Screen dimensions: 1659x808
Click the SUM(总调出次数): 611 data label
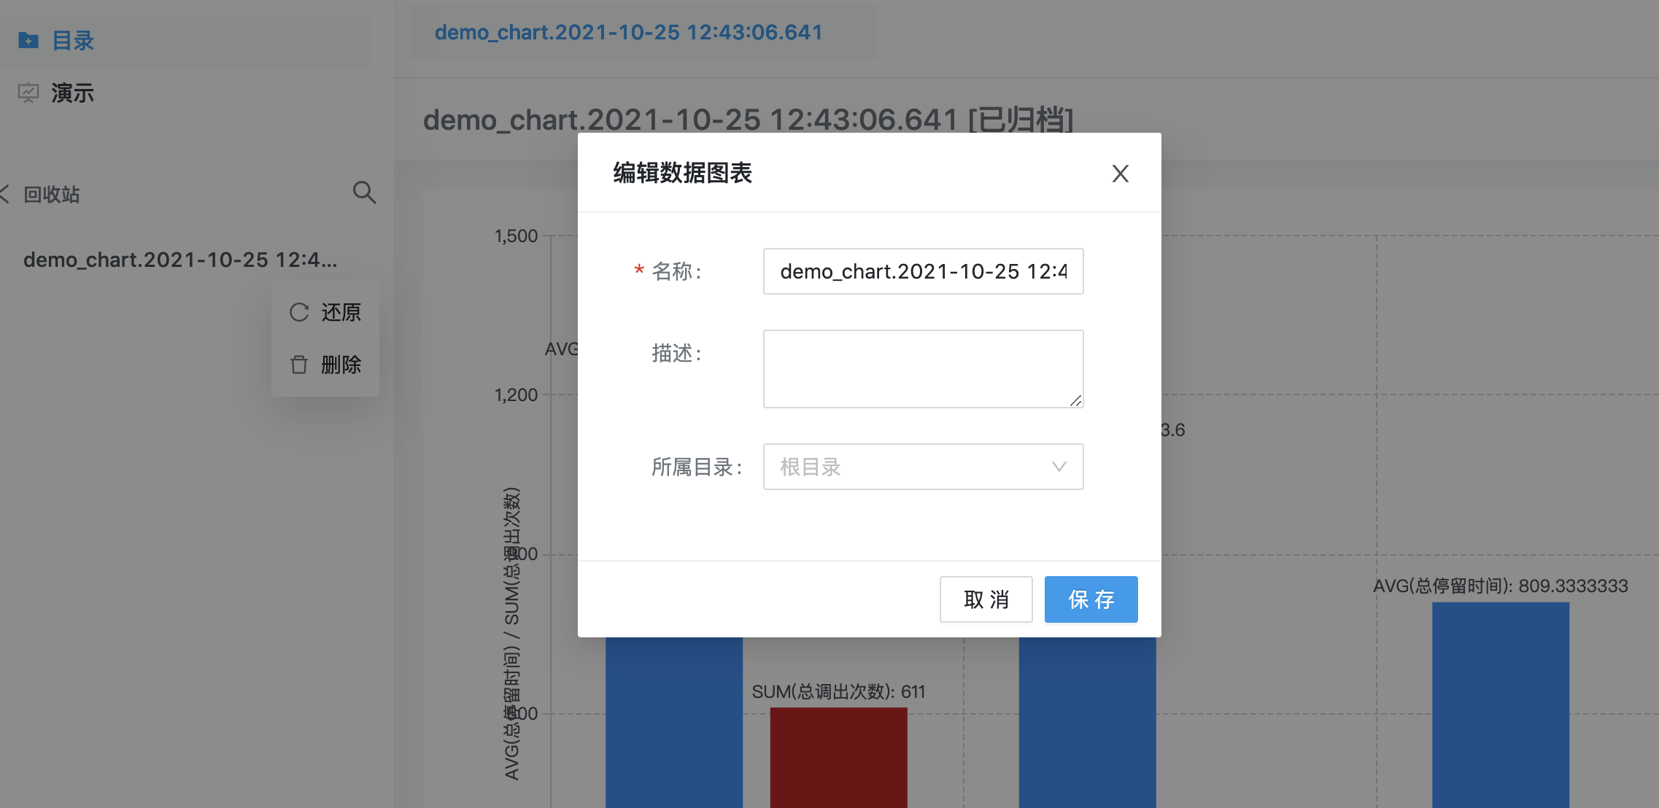[838, 691]
